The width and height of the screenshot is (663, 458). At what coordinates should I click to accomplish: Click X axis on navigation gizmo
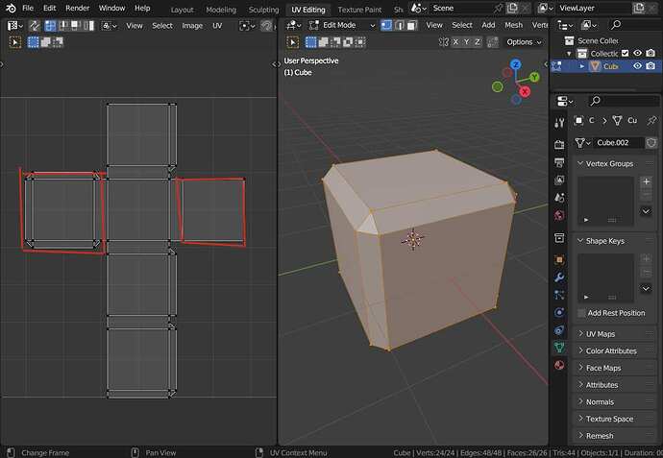tap(525, 91)
